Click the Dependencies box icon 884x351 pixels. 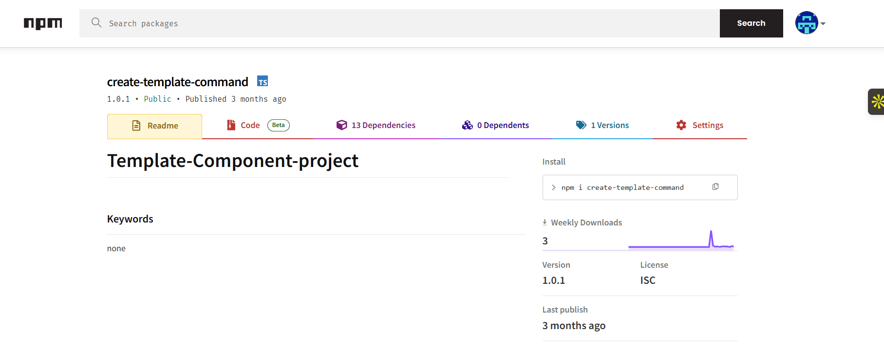[342, 125]
